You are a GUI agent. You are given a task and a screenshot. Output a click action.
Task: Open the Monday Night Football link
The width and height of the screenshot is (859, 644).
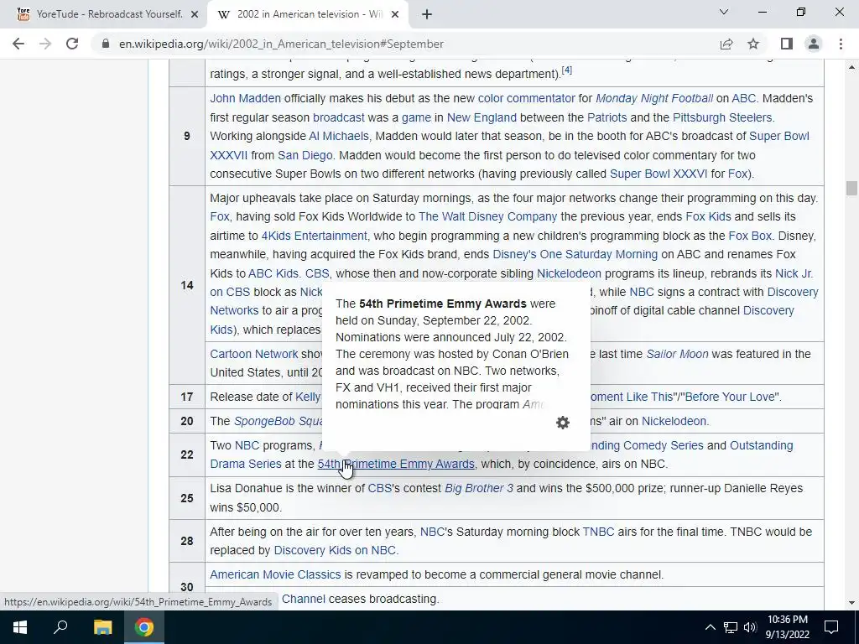coord(654,99)
